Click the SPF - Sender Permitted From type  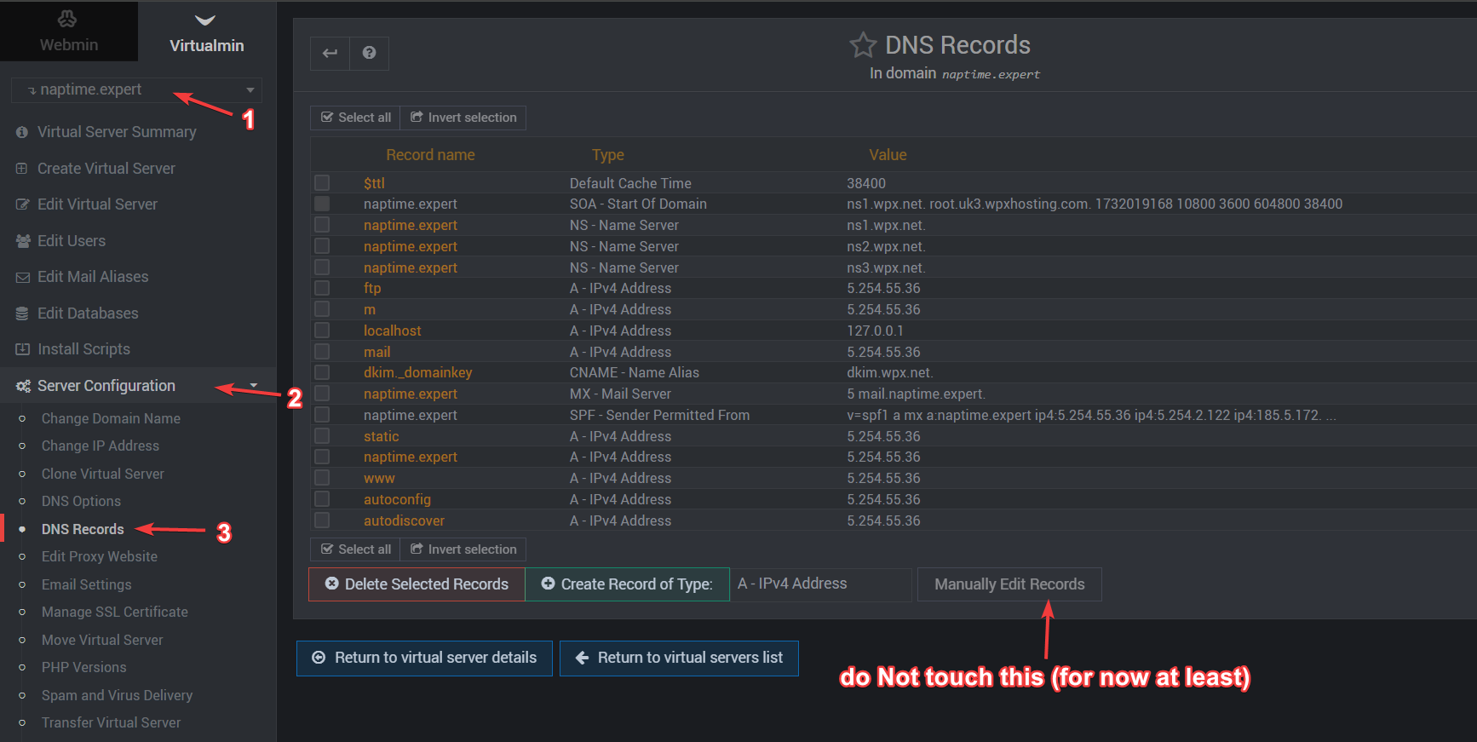pos(659,415)
